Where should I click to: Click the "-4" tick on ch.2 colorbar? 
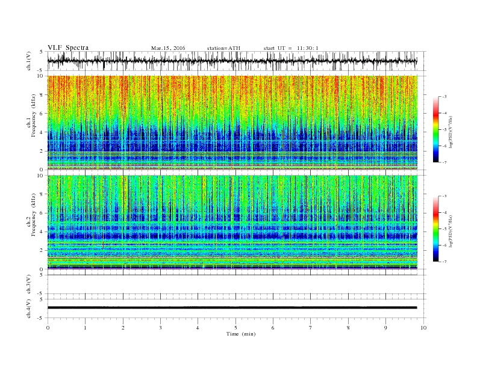coord(444,212)
